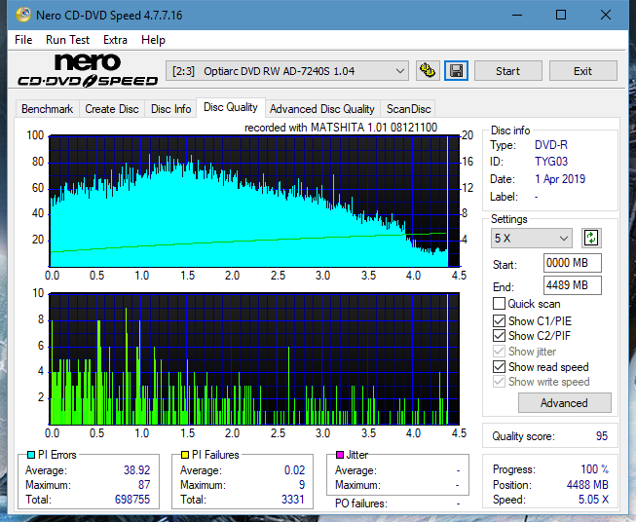Viewport: 636px width, 522px height.
Task: Click the Jitter magenta legend swatch
Action: [x=340, y=455]
